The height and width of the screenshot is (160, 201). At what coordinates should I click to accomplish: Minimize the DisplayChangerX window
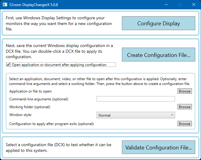[x=166, y=5]
